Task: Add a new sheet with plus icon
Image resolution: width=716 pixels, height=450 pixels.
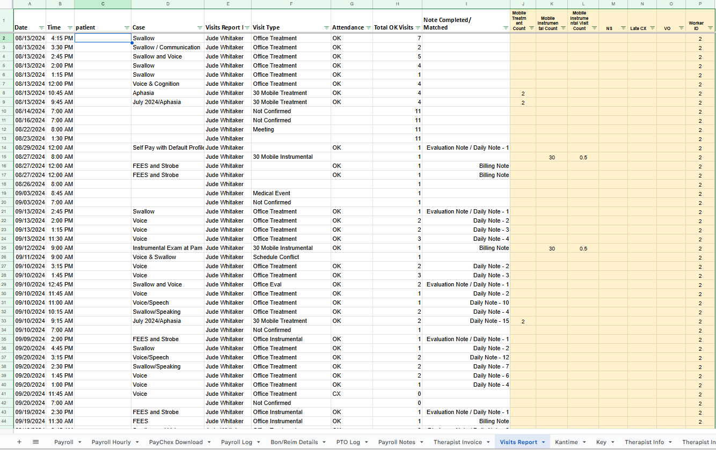Action: [19, 442]
